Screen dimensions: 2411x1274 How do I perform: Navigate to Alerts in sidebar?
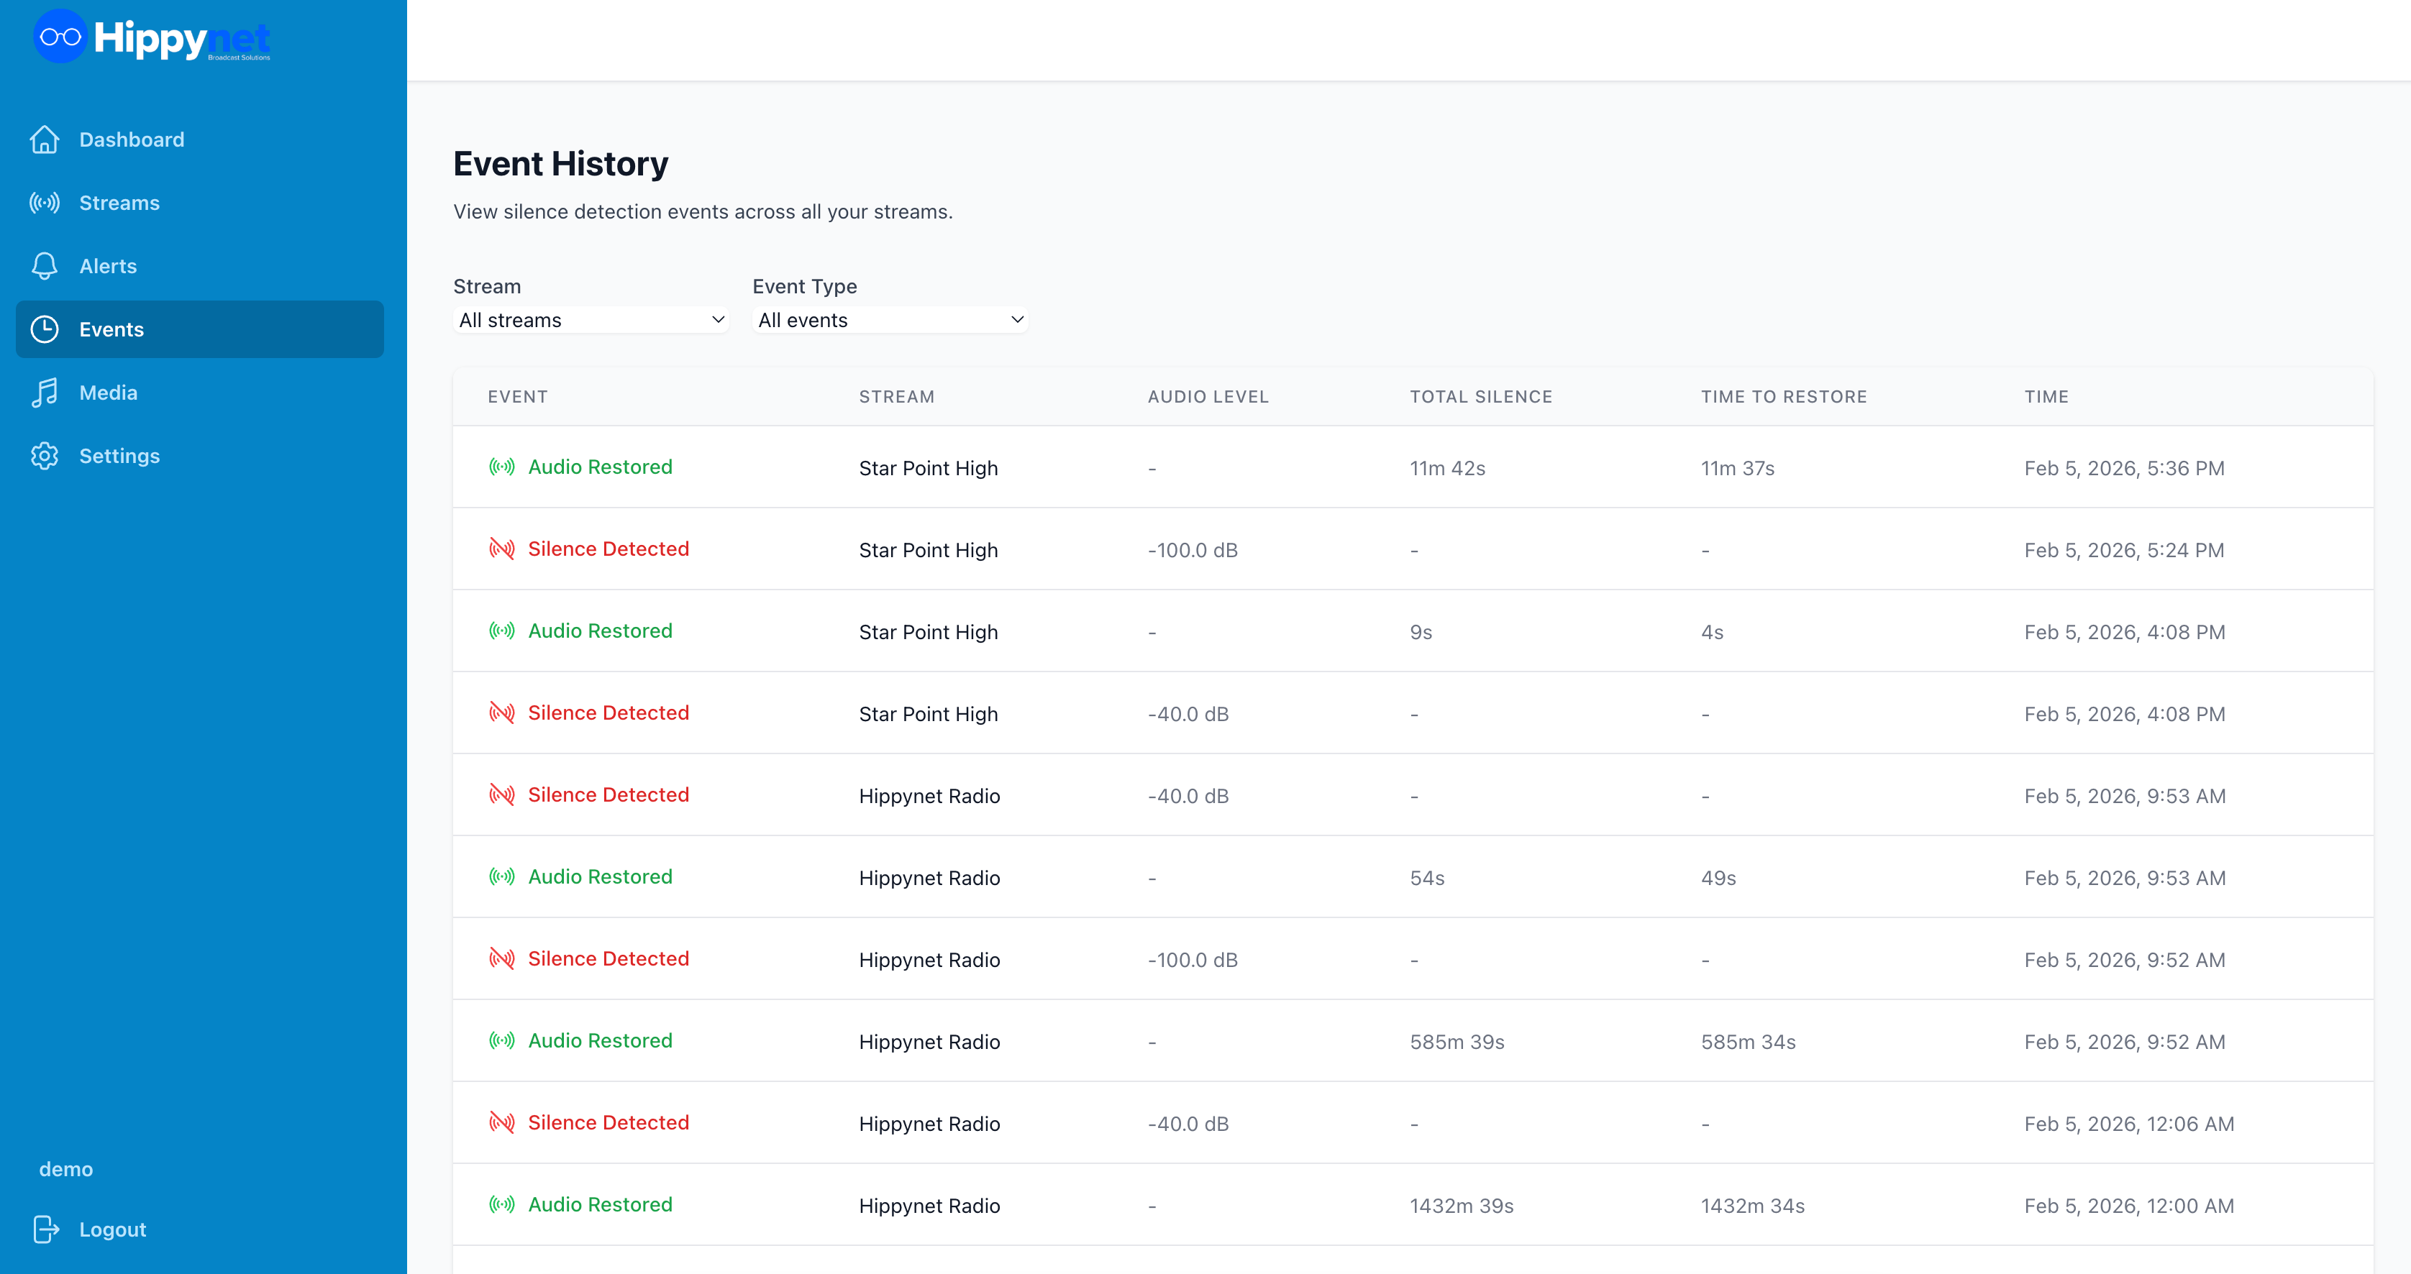(108, 267)
